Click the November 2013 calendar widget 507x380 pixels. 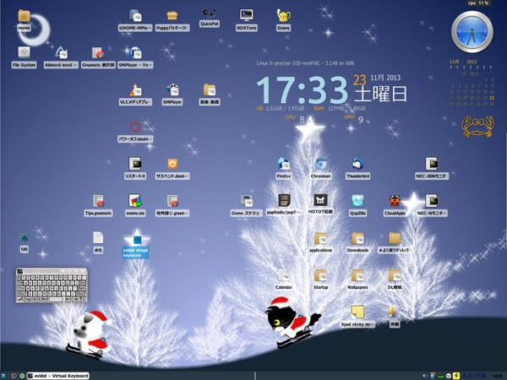(472, 83)
